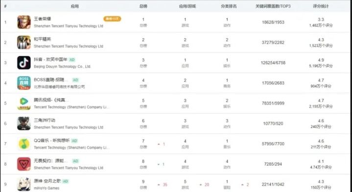
Task: Click keyword count 22141/1042
Action: coord(273,184)
